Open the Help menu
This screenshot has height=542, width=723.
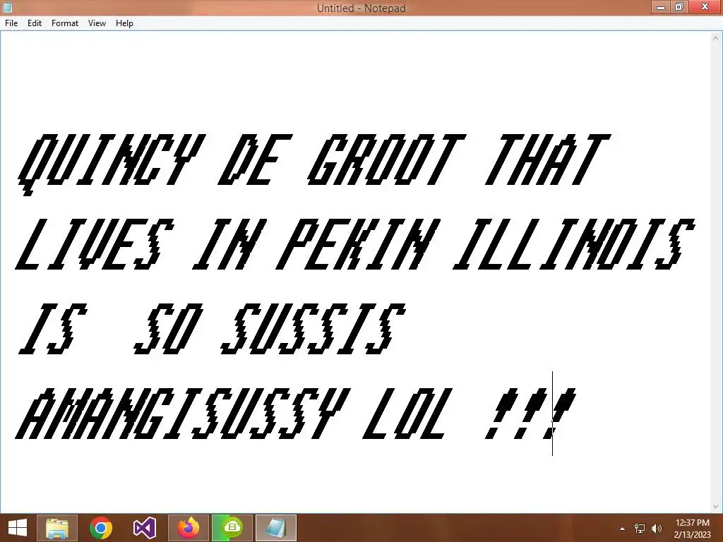(124, 23)
